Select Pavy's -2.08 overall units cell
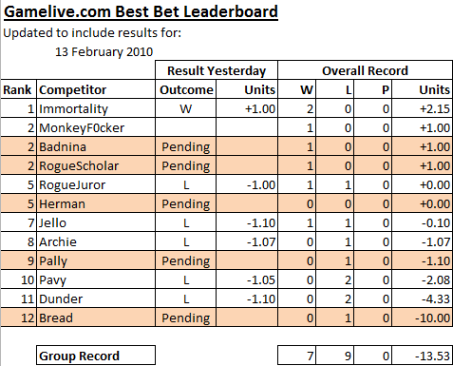The width and height of the screenshot is (453, 366). pyautogui.click(x=422, y=279)
